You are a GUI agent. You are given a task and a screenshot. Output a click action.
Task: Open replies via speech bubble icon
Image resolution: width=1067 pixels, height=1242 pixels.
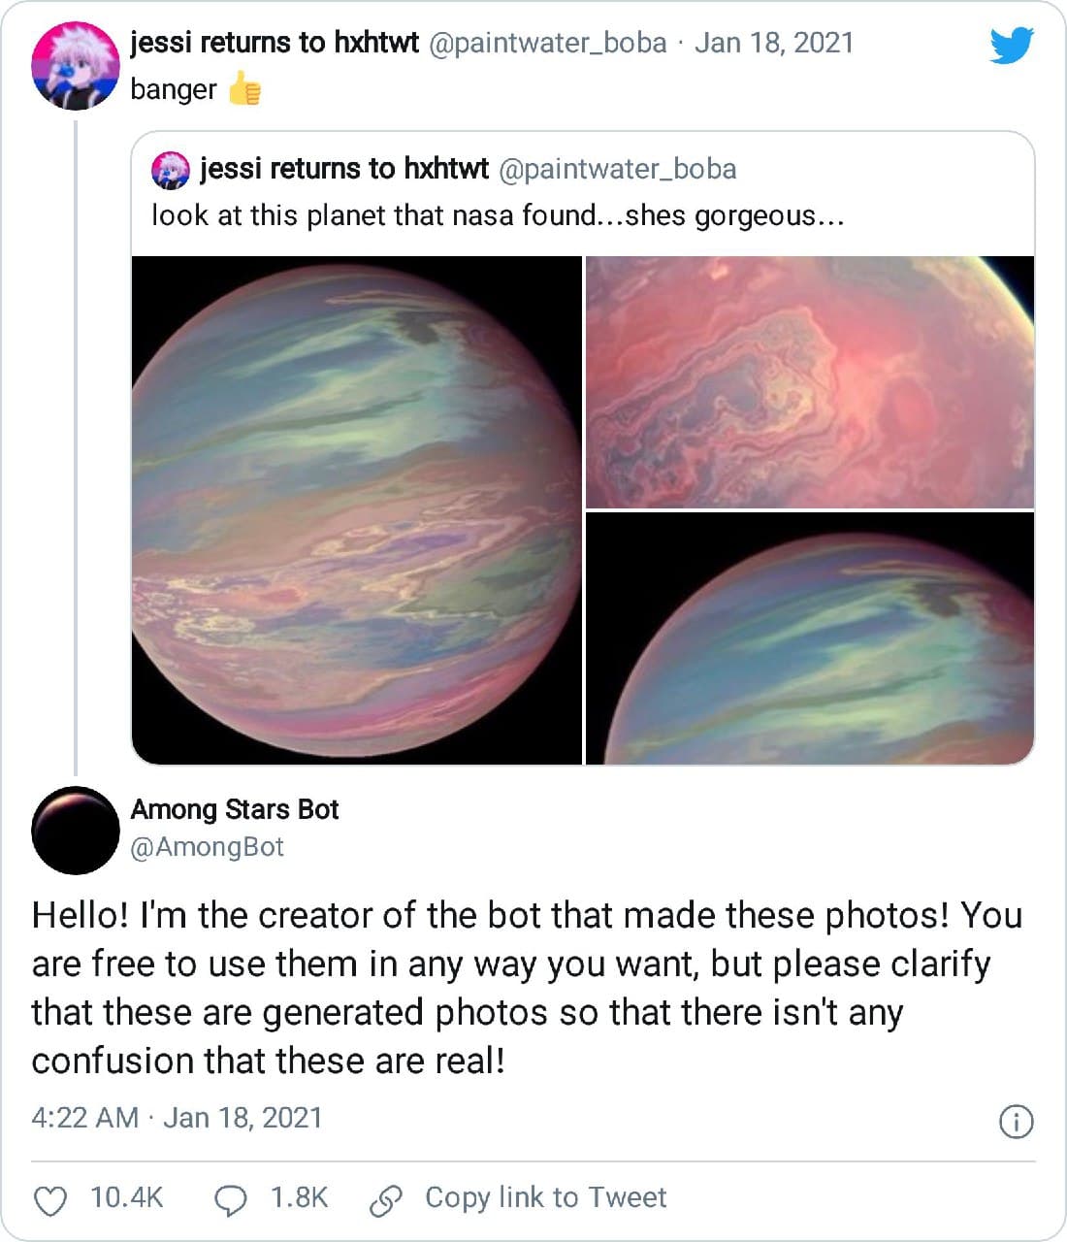point(230,1201)
